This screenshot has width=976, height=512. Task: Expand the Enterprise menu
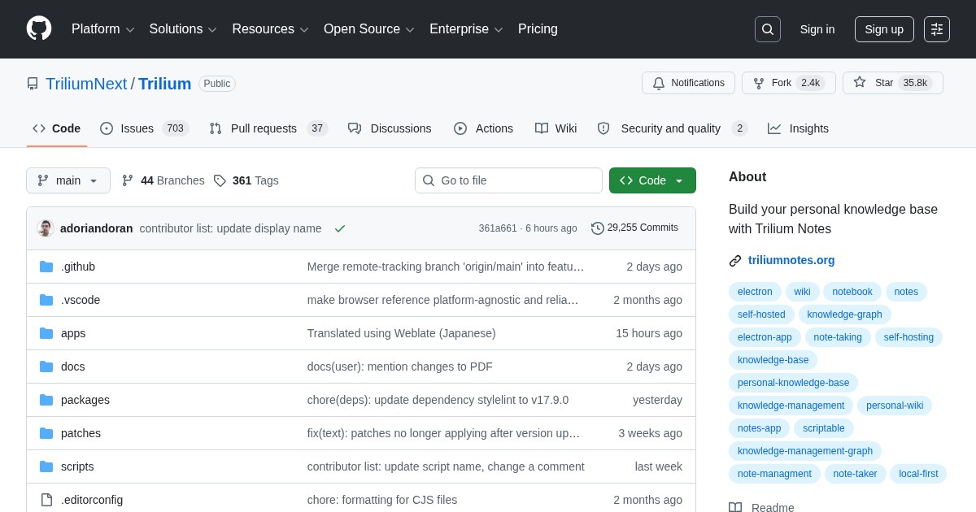coord(466,29)
